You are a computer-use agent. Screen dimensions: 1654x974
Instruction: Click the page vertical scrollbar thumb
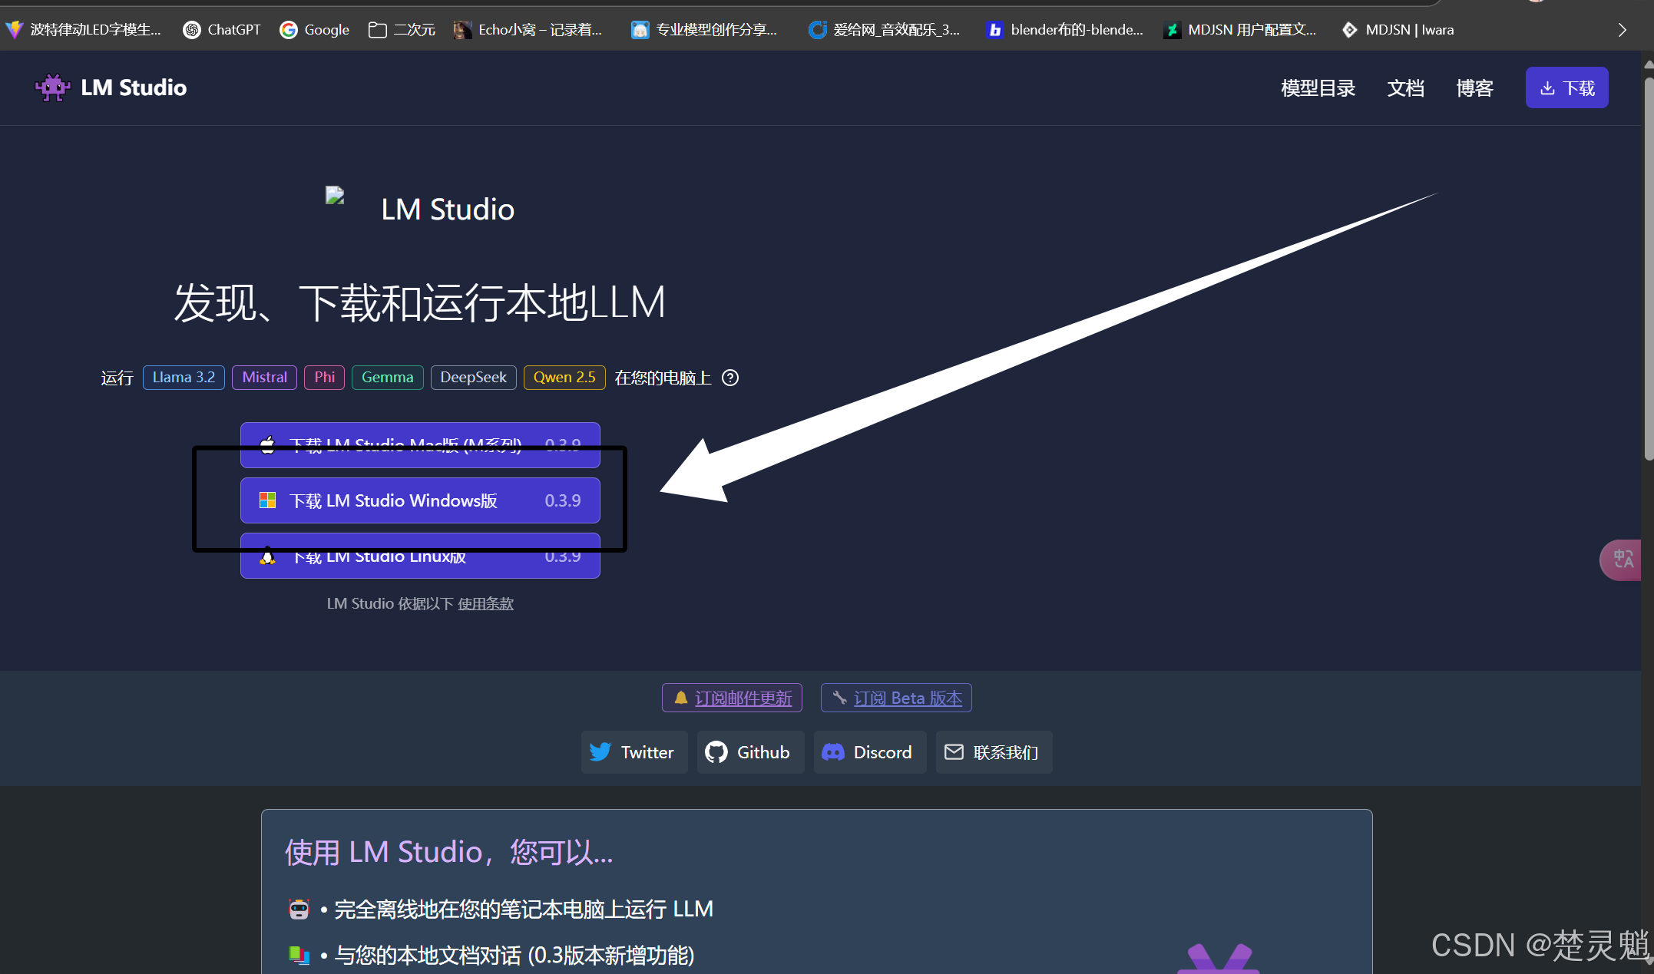point(1648,261)
